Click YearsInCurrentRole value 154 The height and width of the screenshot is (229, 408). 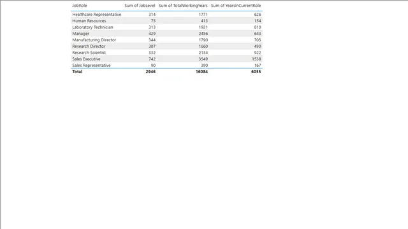tap(258, 21)
